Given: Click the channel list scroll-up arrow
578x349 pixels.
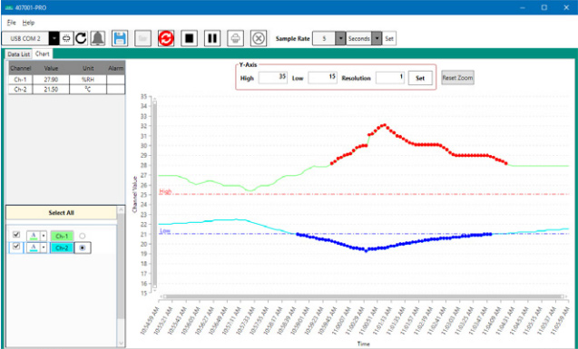Looking at the screenshot, I should pyautogui.click(x=121, y=209).
